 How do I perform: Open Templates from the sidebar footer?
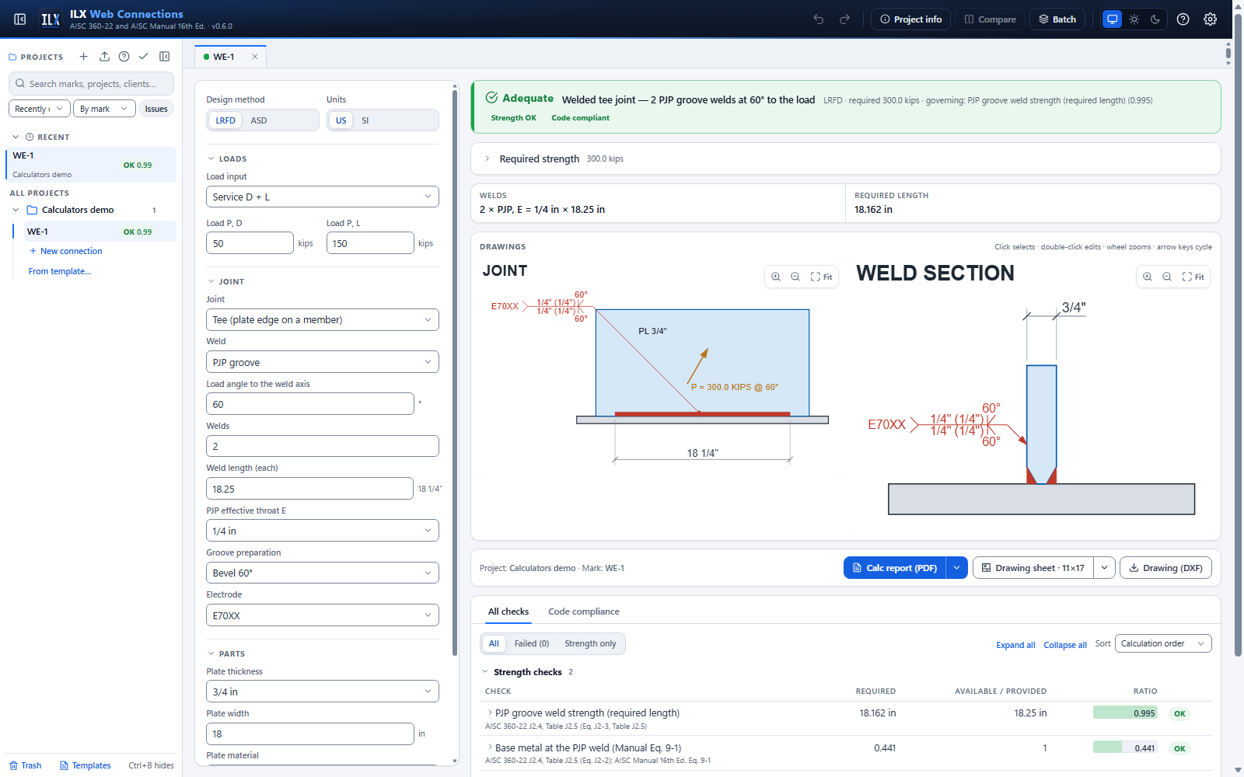point(86,765)
